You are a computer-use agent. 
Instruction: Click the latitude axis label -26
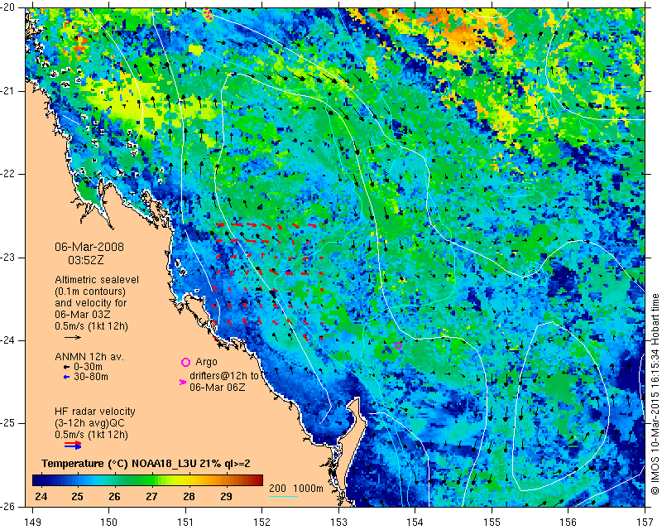click(8, 506)
